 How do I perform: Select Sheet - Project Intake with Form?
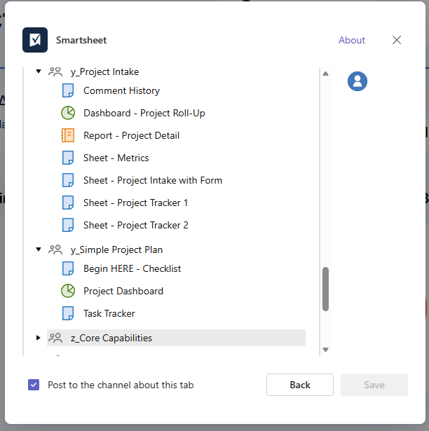tap(153, 180)
